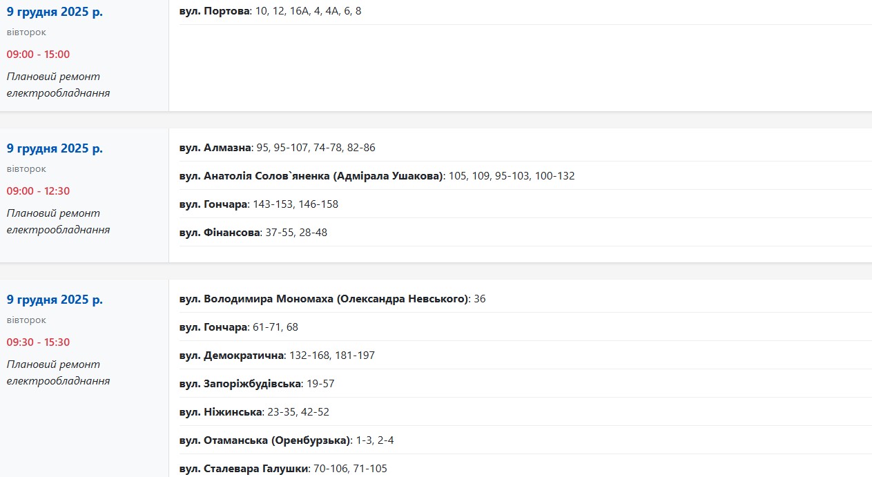The height and width of the screenshot is (477, 872).
Task: Select the вул. Фінансова row
Action: 253,233
